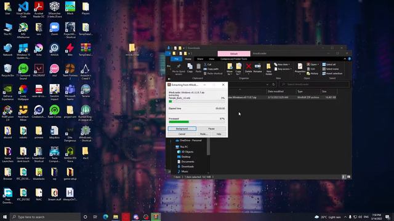This screenshot has height=221, width=394.
Task: Select 3D Objects in navigation pane
Action: 185,152
